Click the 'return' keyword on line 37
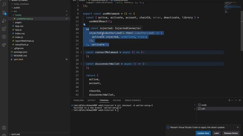This screenshot has height=136, width=243. point(91,76)
